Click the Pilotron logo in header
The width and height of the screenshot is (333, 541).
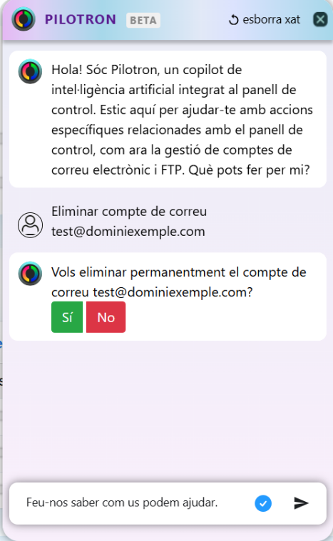point(24,19)
